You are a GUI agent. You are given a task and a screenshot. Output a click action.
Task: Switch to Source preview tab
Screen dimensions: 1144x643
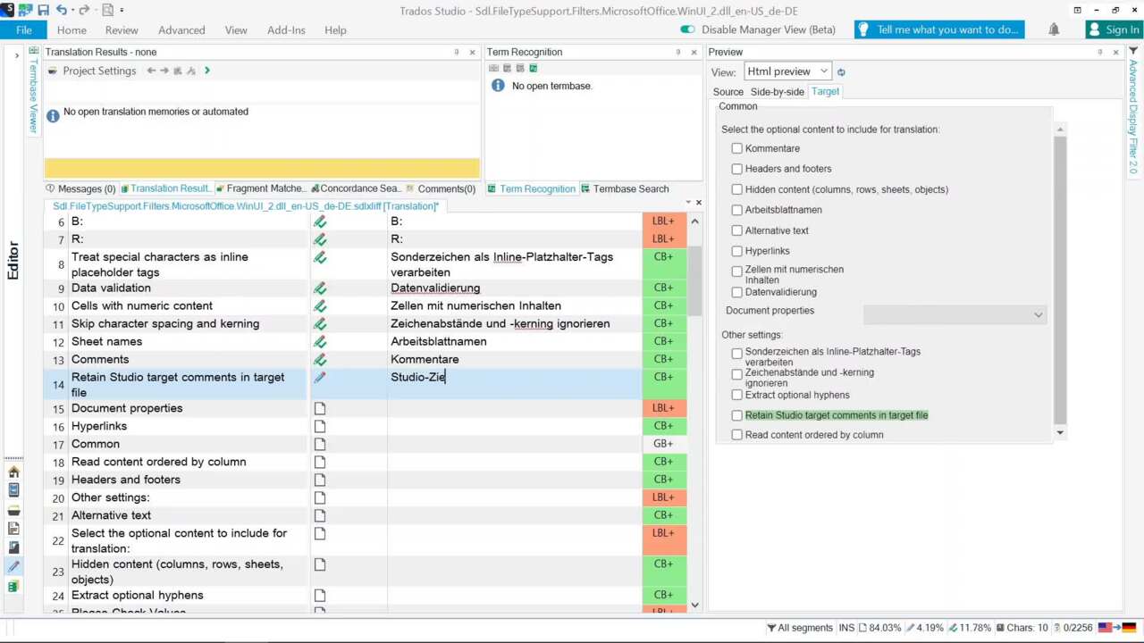[x=728, y=92]
